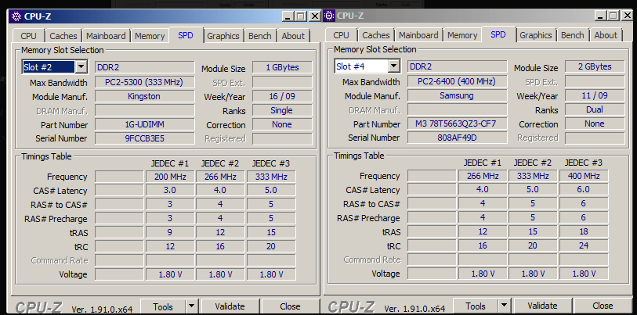
Task: Switch to Memory tab in left window
Action: [150, 36]
